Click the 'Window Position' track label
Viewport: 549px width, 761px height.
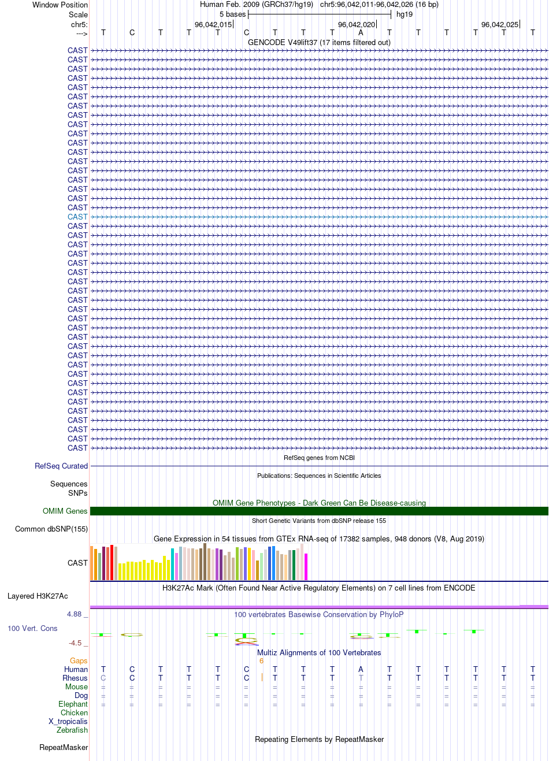(60, 5)
